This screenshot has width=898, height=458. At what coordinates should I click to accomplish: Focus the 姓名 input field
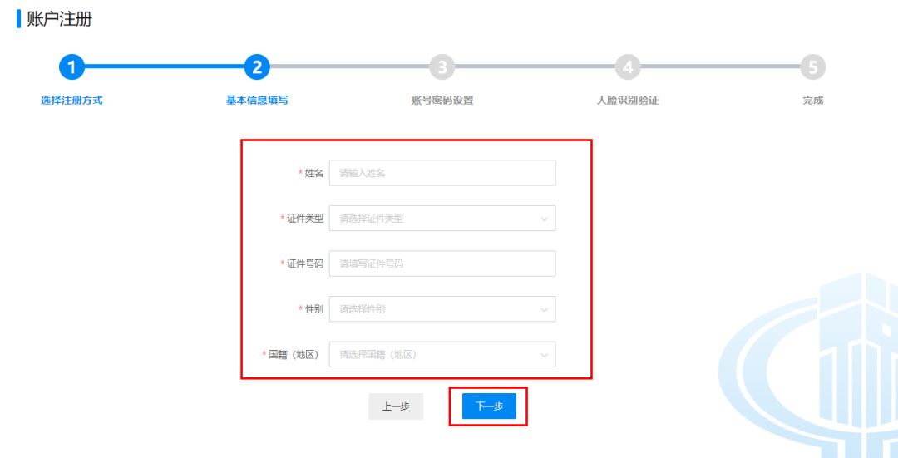coord(442,173)
